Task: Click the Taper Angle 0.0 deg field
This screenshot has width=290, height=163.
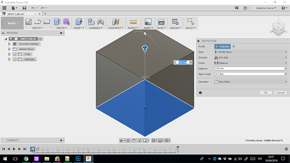Action: click(x=249, y=74)
